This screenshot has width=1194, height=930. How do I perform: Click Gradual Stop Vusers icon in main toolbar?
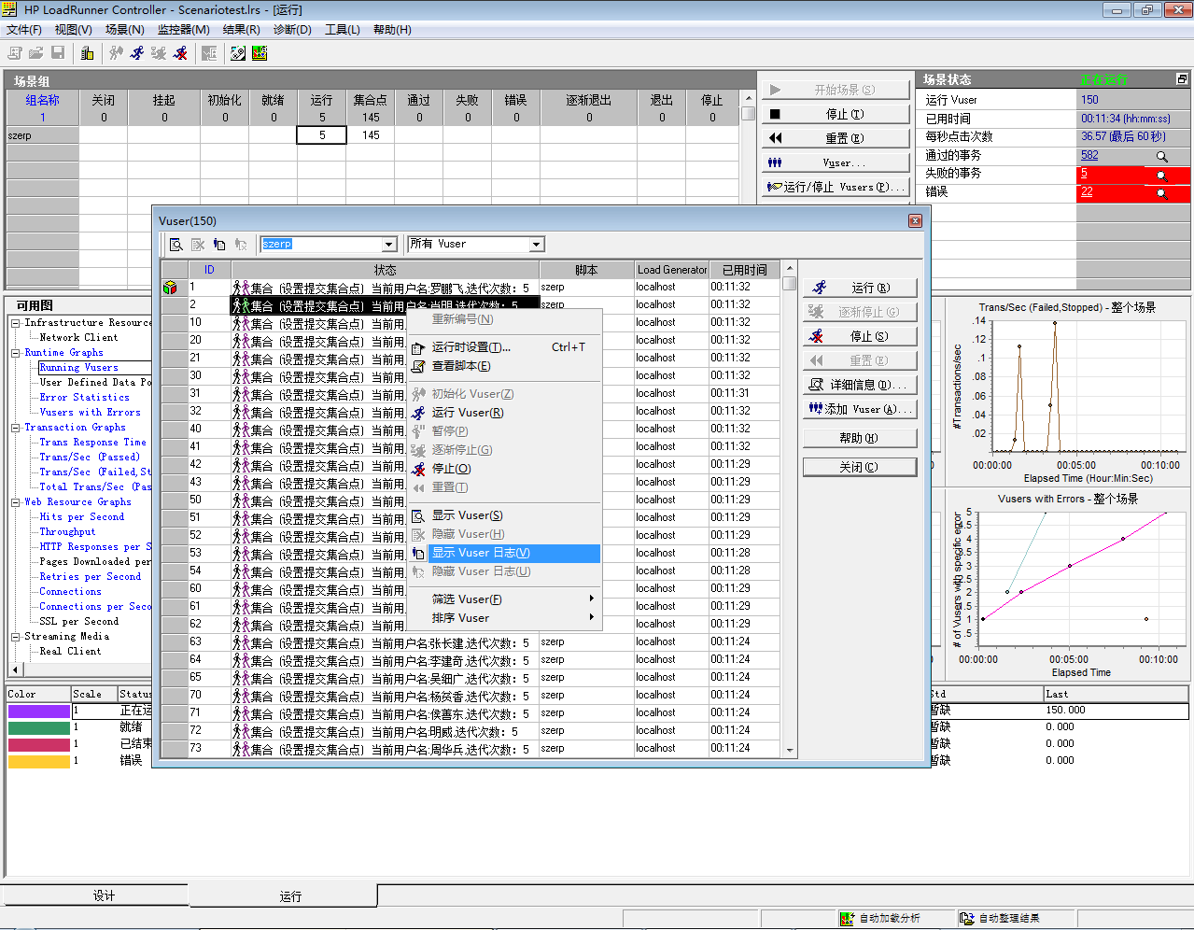[x=159, y=53]
